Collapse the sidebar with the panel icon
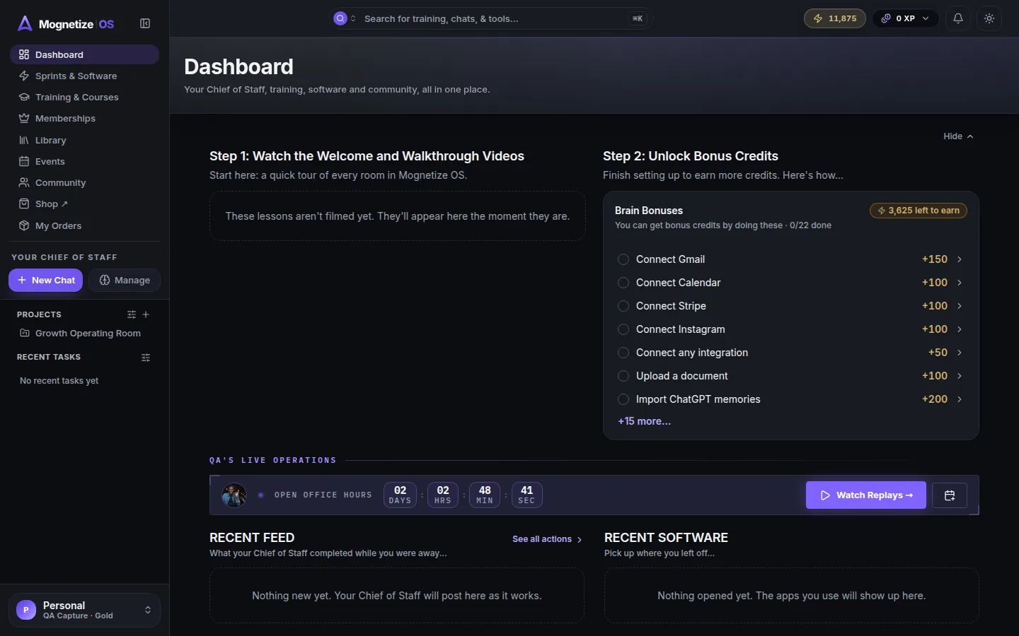The image size is (1019, 636). (x=145, y=23)
